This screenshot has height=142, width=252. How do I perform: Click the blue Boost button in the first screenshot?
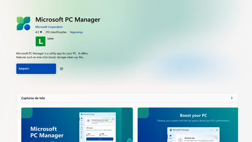click(x=100, y=139)
